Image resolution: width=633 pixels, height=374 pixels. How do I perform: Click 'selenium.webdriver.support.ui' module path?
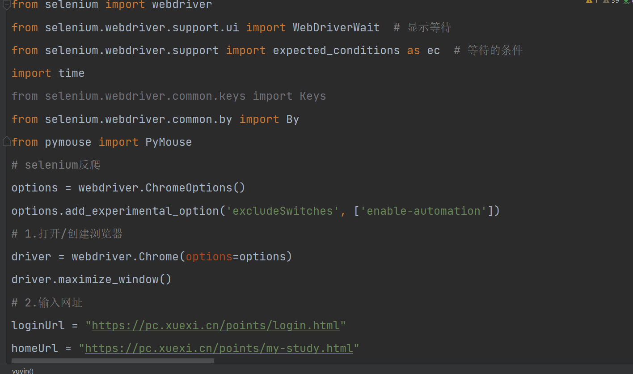click(142, 28)
